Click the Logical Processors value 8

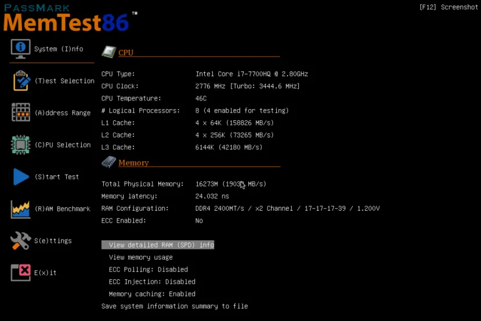pyautogui.click(x=242, y=111)
